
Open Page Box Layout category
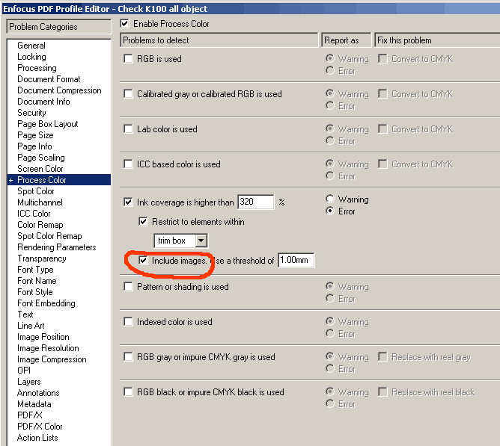[x=48, y=124]
